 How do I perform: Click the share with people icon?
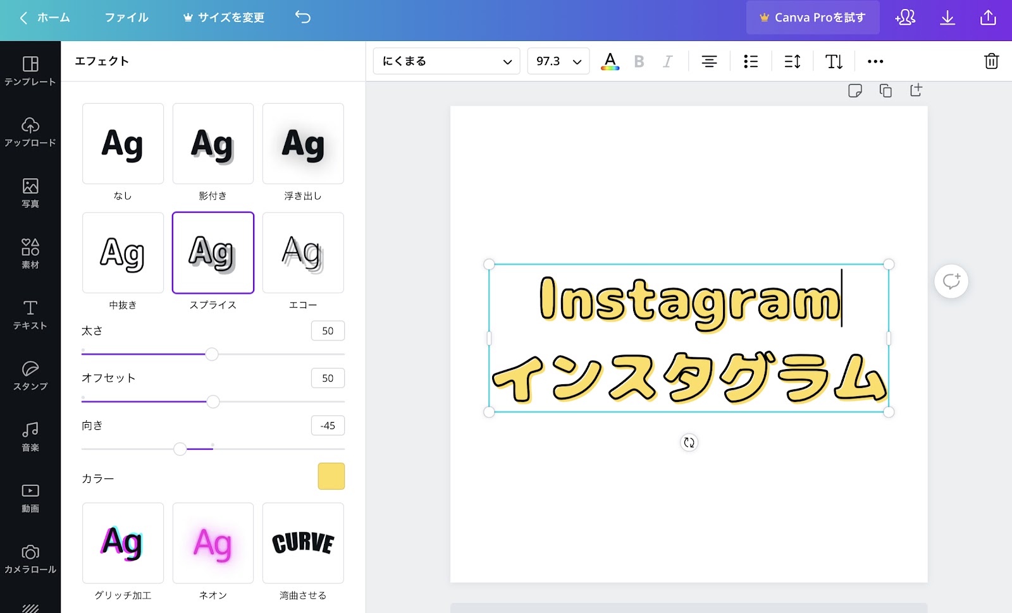tap(905, 17)
